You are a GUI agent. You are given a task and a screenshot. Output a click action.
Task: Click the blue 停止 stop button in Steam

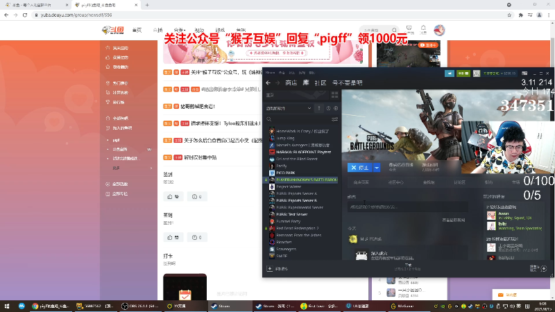coord(360,168)
